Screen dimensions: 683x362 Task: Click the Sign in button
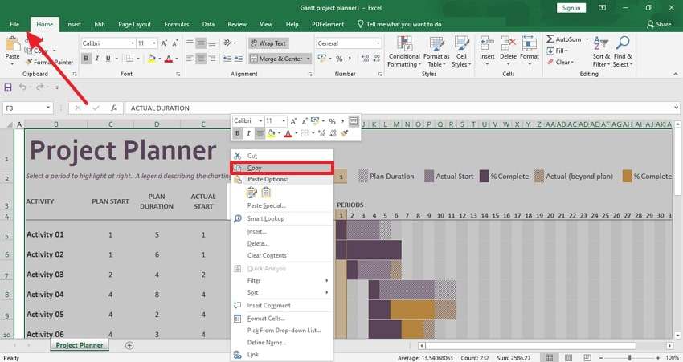571,8
